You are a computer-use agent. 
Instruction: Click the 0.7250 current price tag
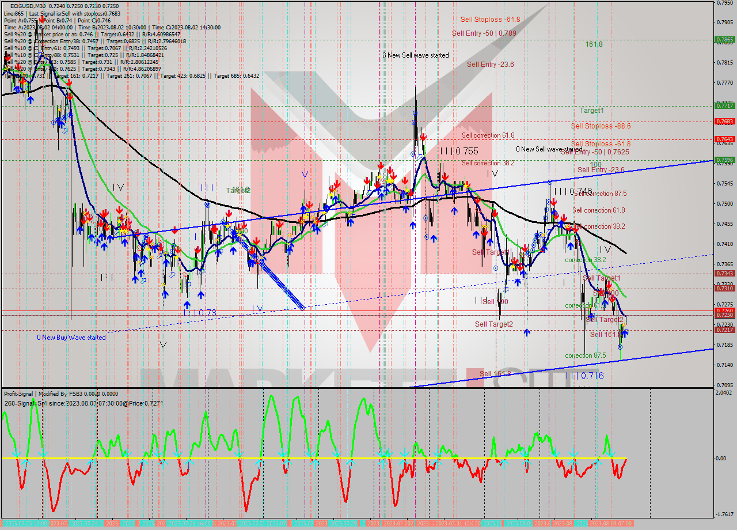pyautogui.click(x=724, y=315)
